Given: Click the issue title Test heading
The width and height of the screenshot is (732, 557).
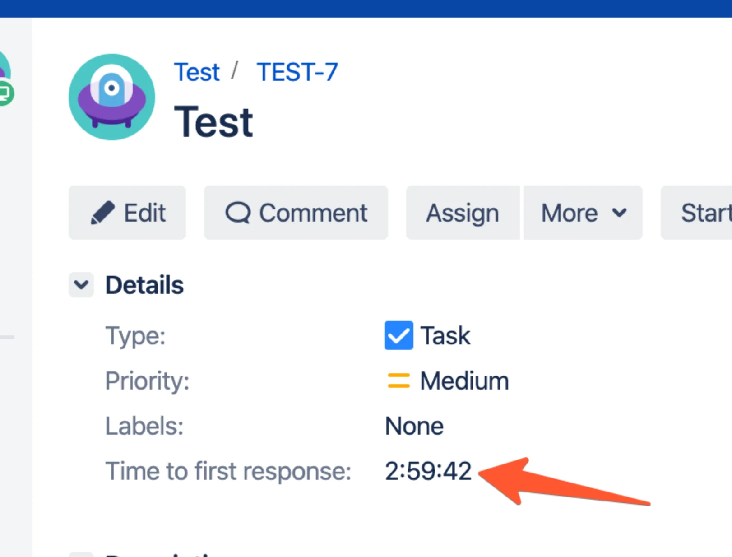Looking at the screenshot, I should coord(213,122).
